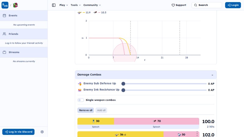Click the Events calendar icon
Screen dimensions: 244x137
4,16
